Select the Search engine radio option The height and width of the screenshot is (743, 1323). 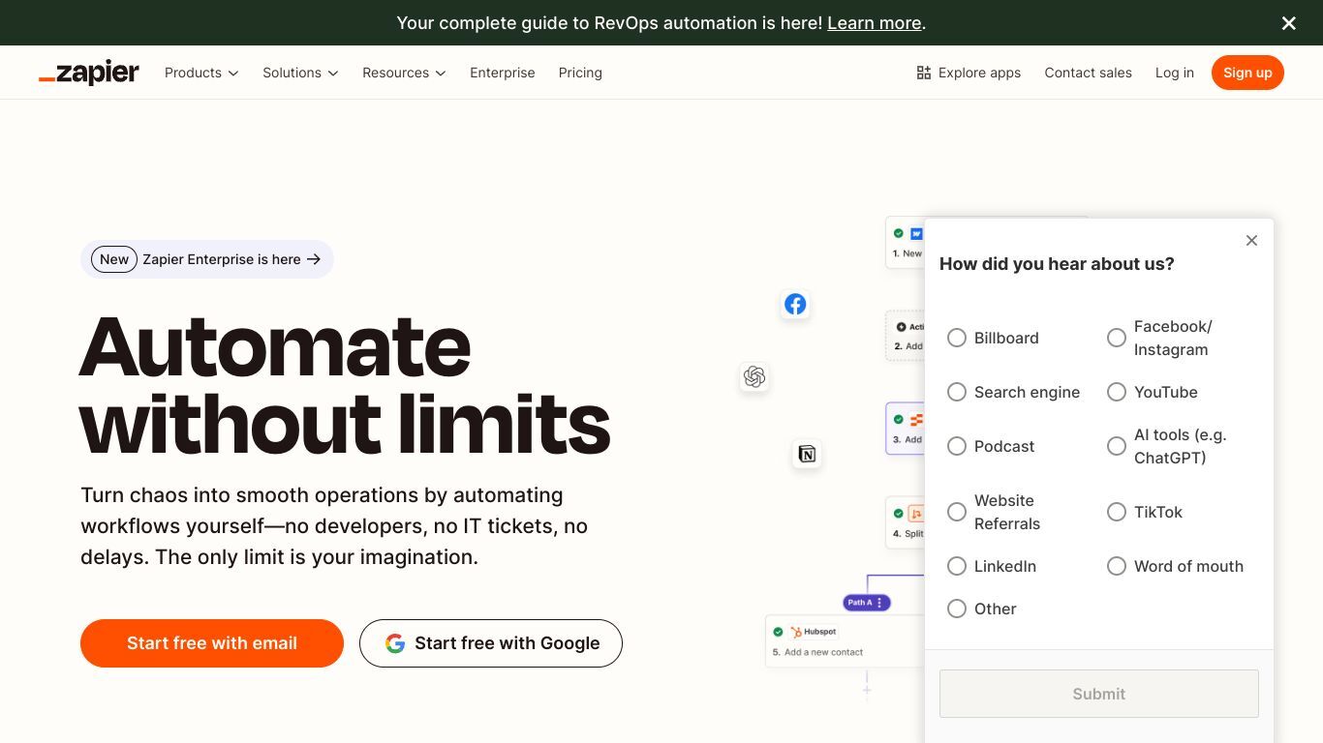[957, 392]
